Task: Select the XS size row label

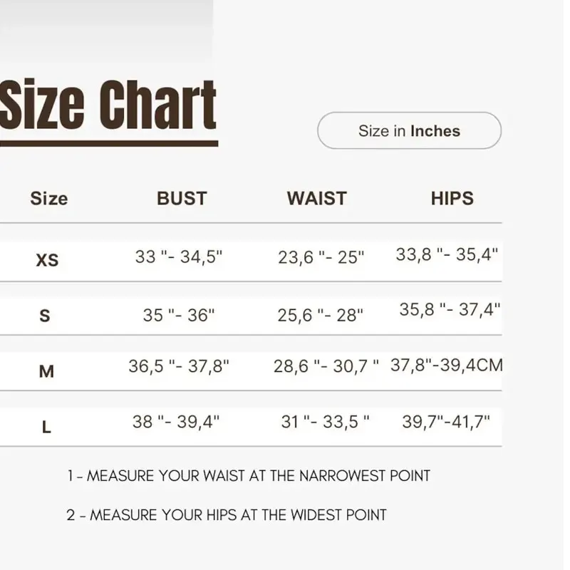Action: click(x=47, y=260)
